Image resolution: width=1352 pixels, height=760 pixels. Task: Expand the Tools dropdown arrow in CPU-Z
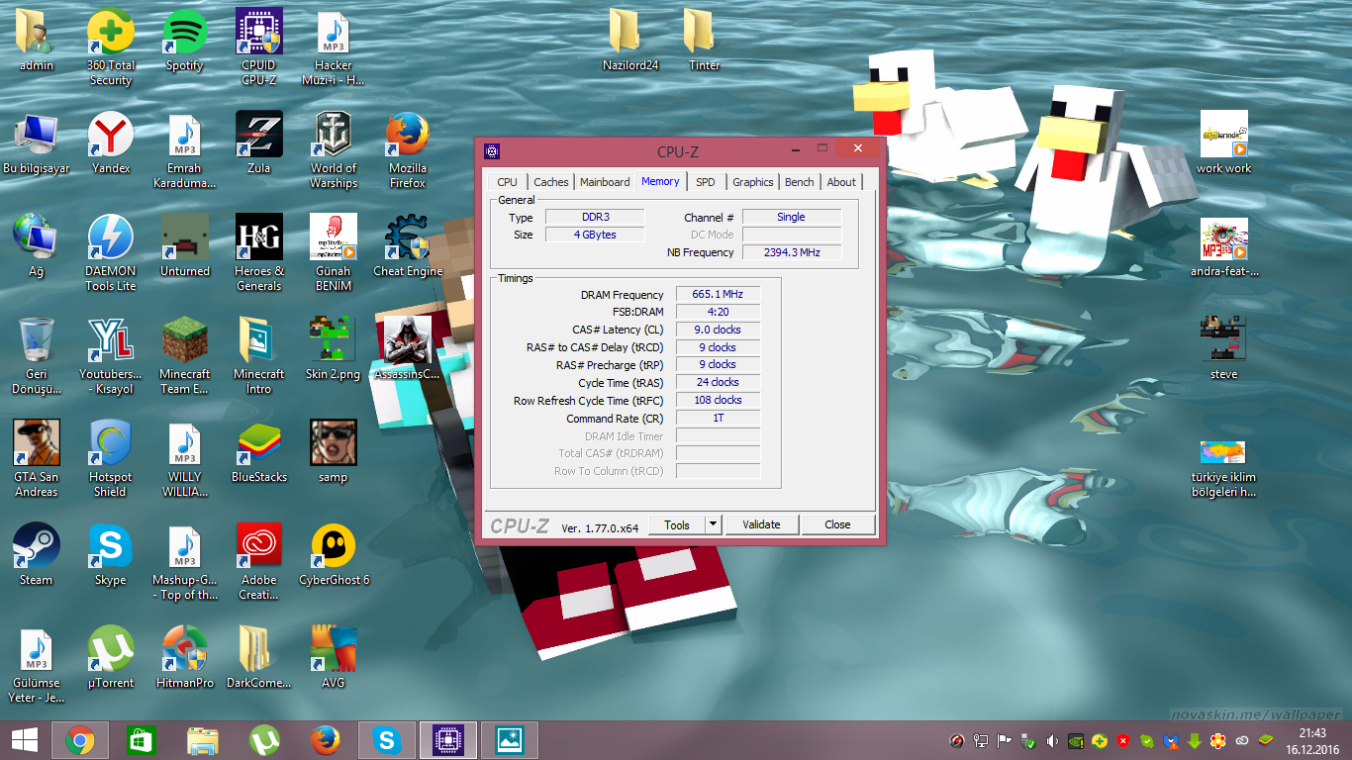tap(714, 524)
